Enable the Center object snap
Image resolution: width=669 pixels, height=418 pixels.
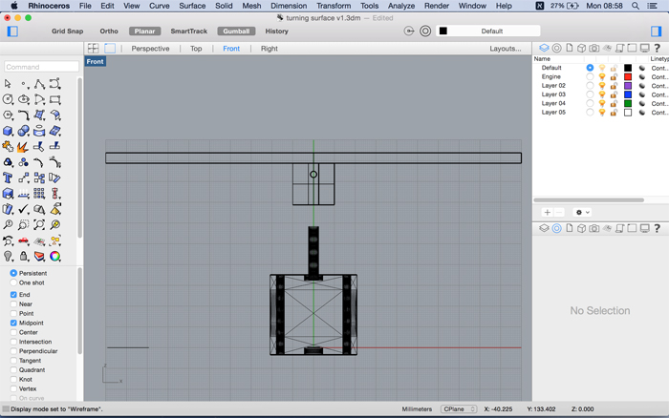[13, 332]
